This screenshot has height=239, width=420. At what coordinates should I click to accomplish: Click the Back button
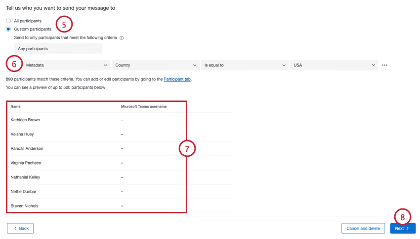[20, 228]
